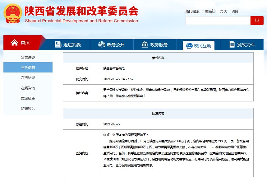Click the 走进我委 profile card icon
This screenshot has width=267, height=182.
pos(58,44)
